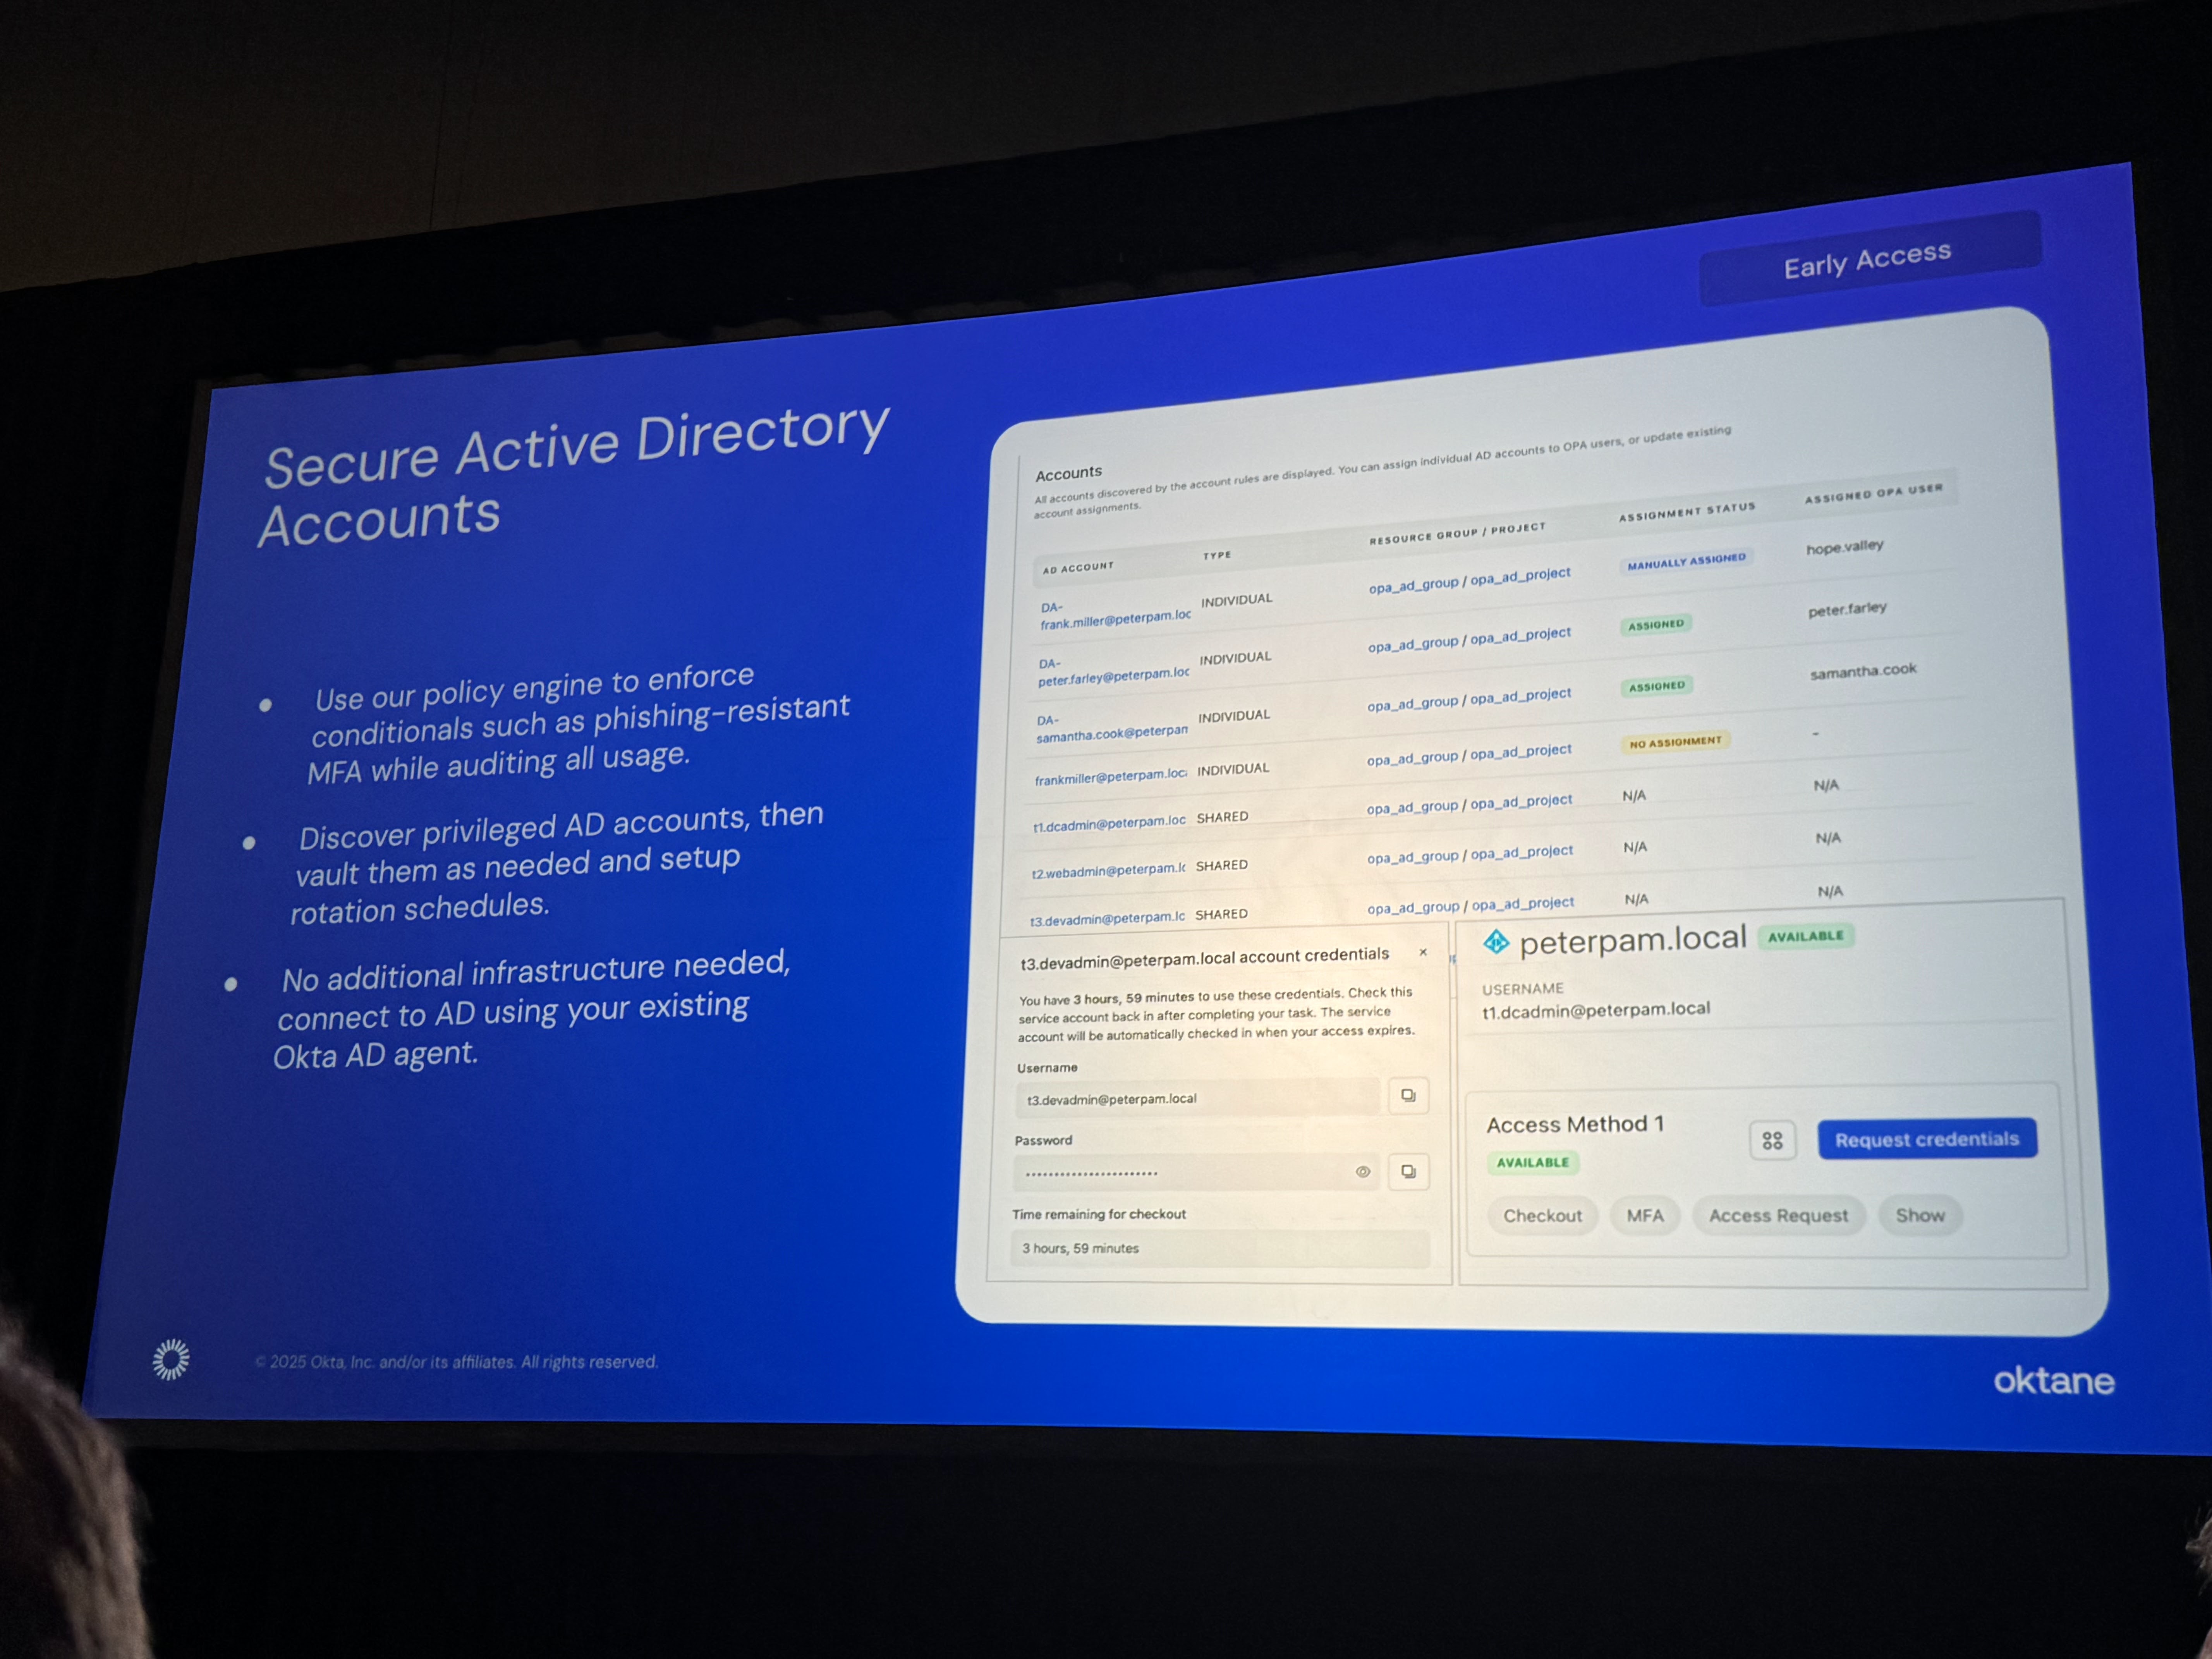2212x1659 pixels.
Task: Close the t3.devadmin account credentials dialog
Action: coord(1423,952)
